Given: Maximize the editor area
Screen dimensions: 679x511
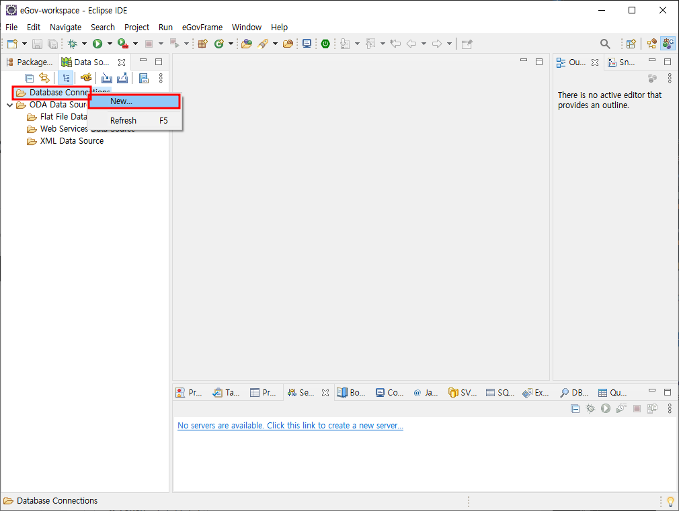Looking at the screenshot, I should [539, 62].
